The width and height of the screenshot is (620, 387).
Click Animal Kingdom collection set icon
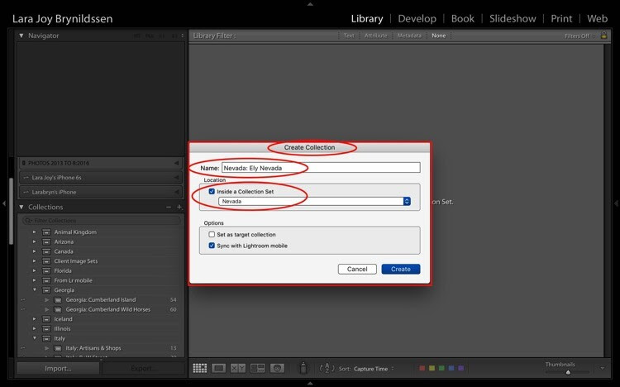(46, 232)
